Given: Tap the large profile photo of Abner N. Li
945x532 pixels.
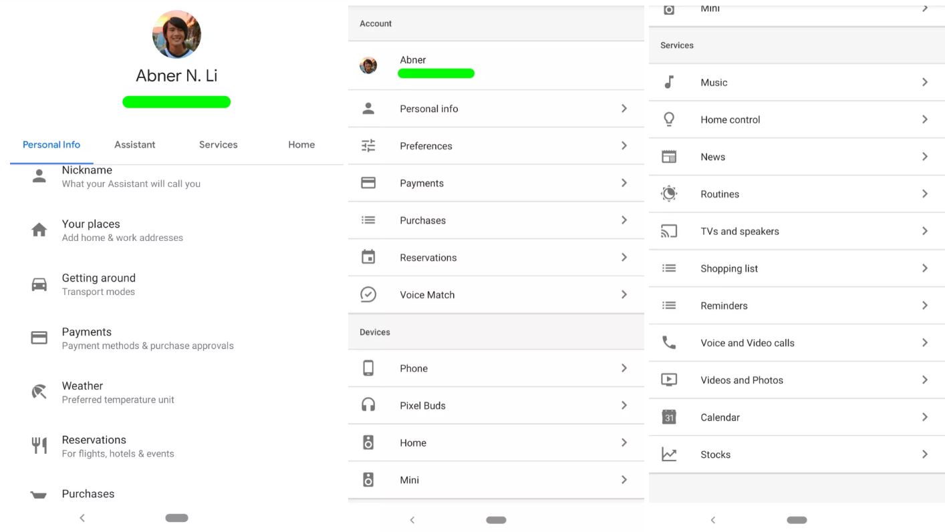Looking at the screenshot, I should click(176, 34).
